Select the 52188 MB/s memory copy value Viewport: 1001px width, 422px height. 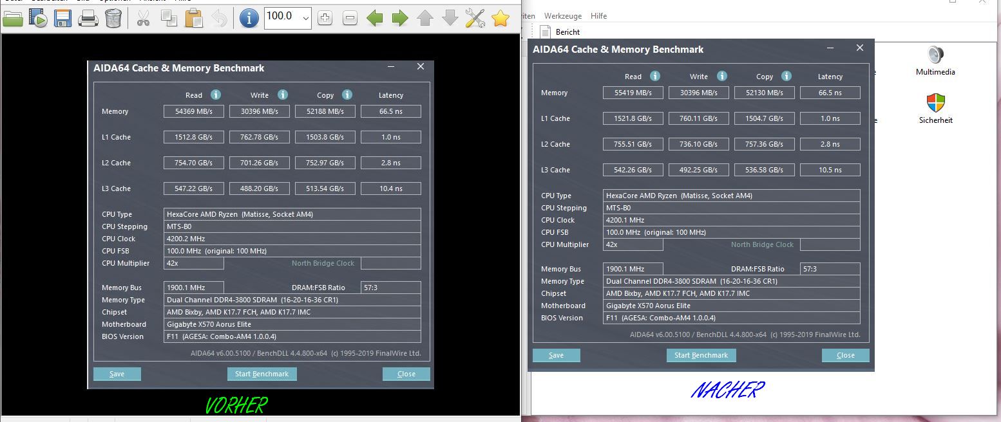pyautogui.click(x=325, y=111)
